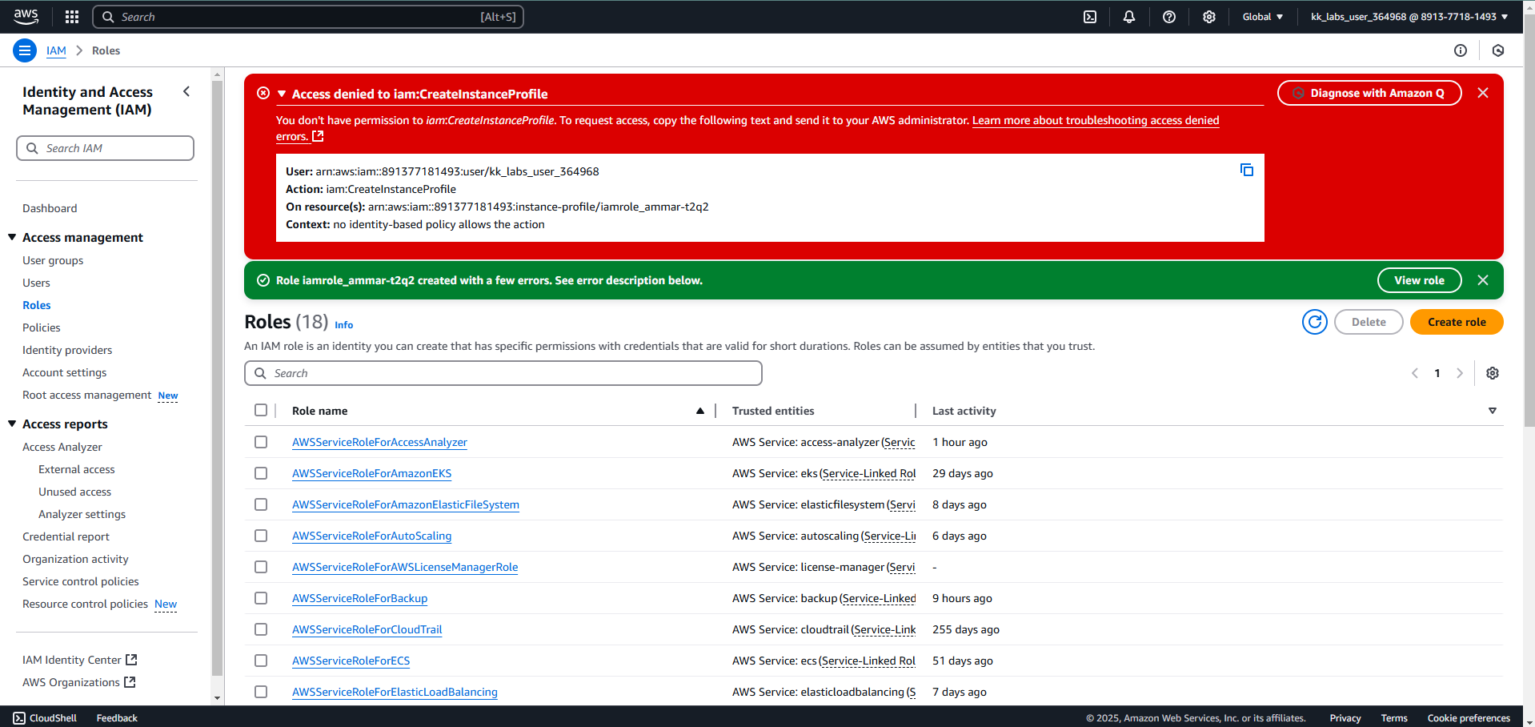Collapse the IAM side navigation panel

[186, 91]
